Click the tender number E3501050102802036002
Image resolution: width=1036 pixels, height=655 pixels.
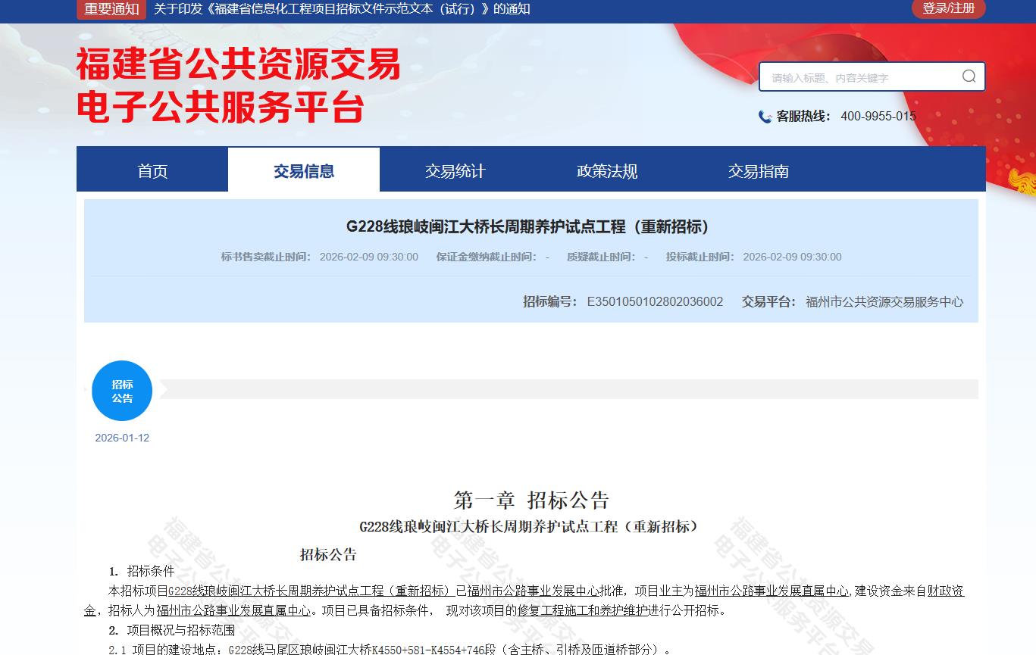click(x=655, y=301)
